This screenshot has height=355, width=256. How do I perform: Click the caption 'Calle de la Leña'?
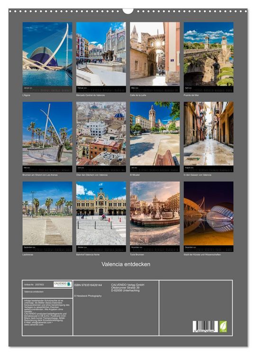click(138, 95)
